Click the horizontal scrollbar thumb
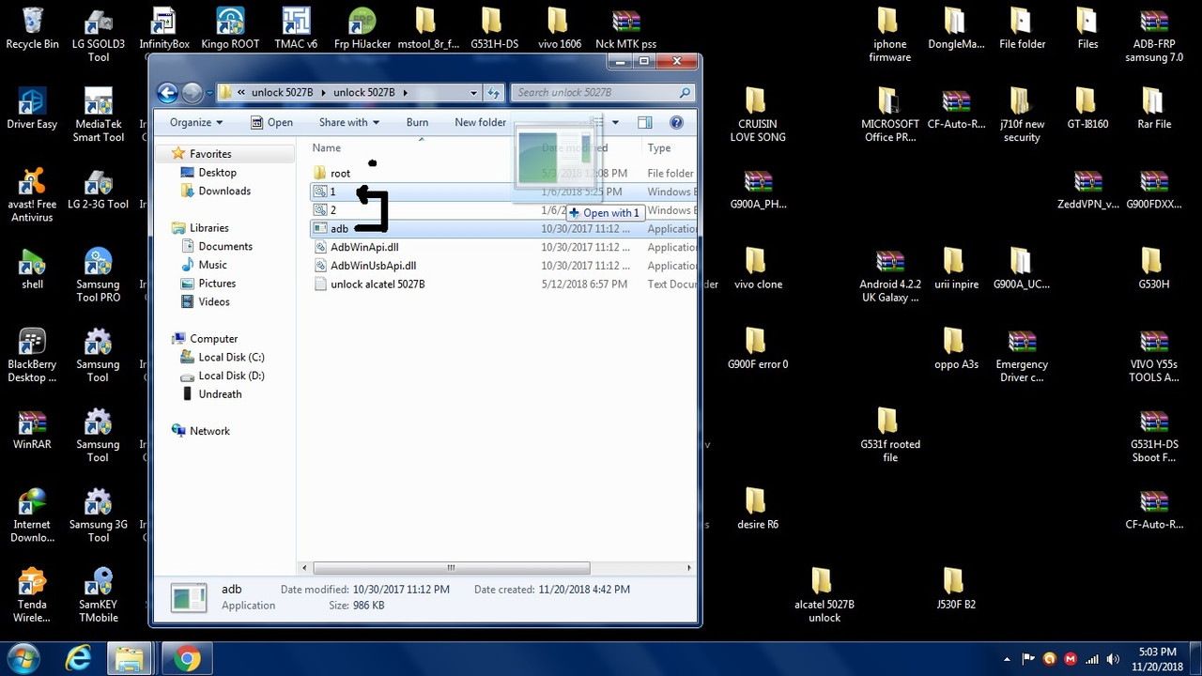The image size is (1202, 676). point(451,567)
